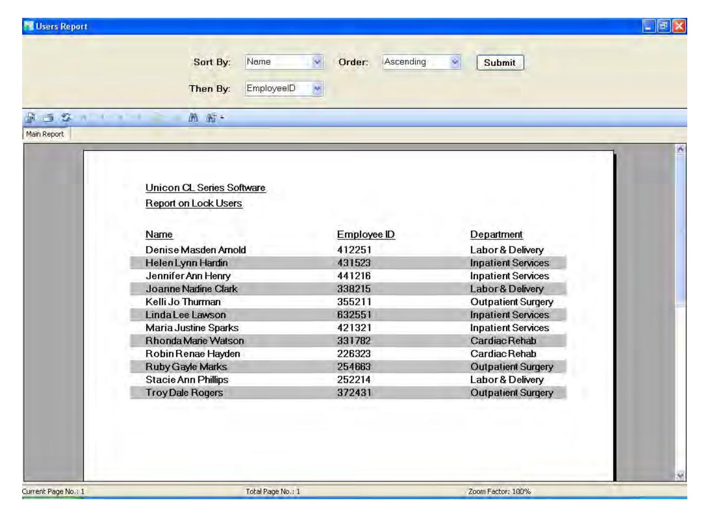This screenshot has width=704, height=517.
Task: Click the Name column header
Action: (159, 234)
